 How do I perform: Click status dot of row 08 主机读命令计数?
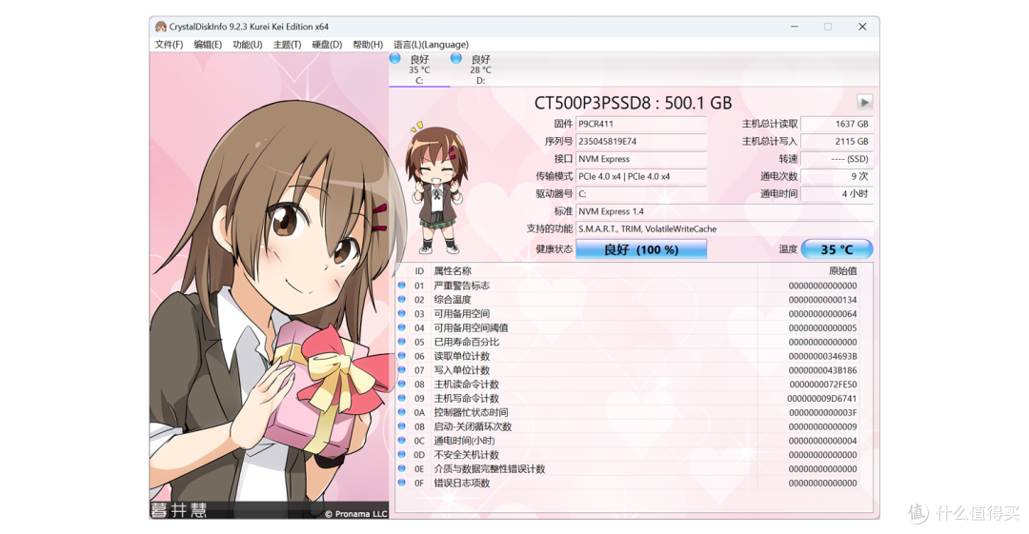coord(402,384)
